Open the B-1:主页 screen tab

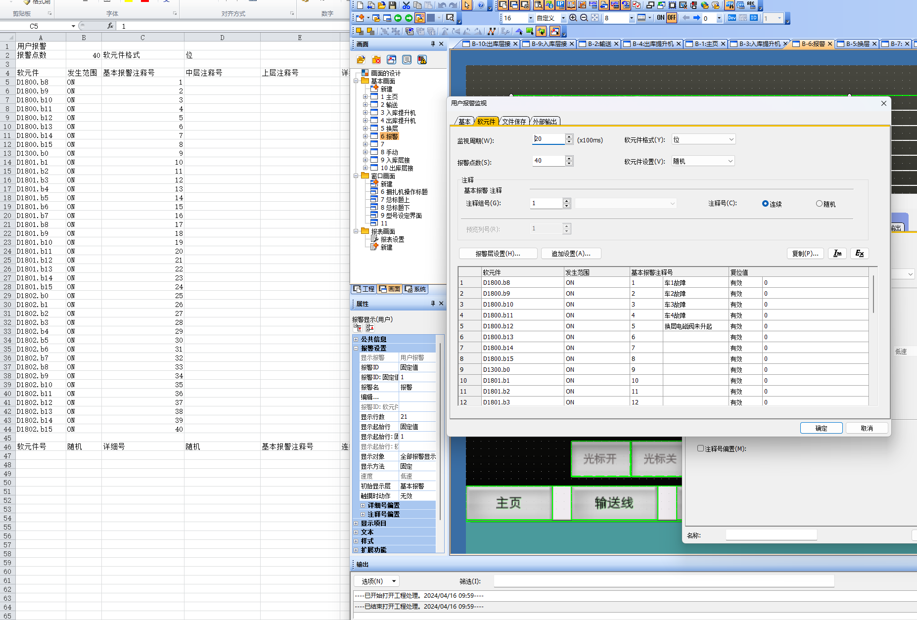(706, 44)
